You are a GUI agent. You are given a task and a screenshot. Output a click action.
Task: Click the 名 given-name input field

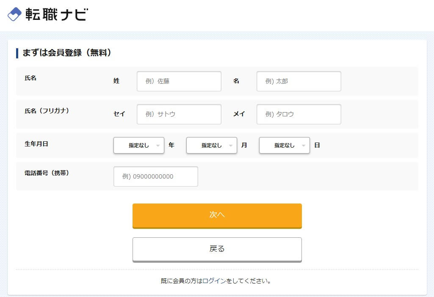pos(299,81)
